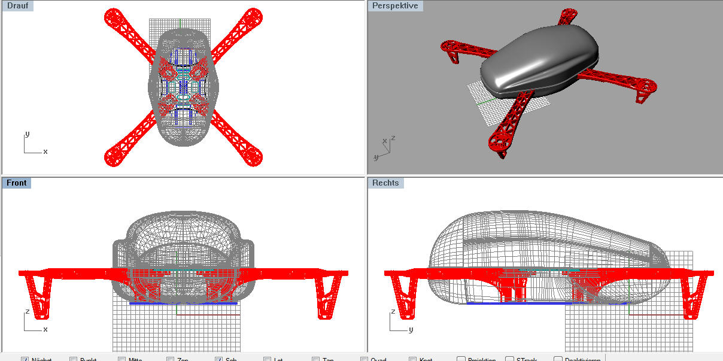The width and height of the screenshot is (723, 361).
Task: Enable the Lot object snap
Action: [x=268, y=359]
